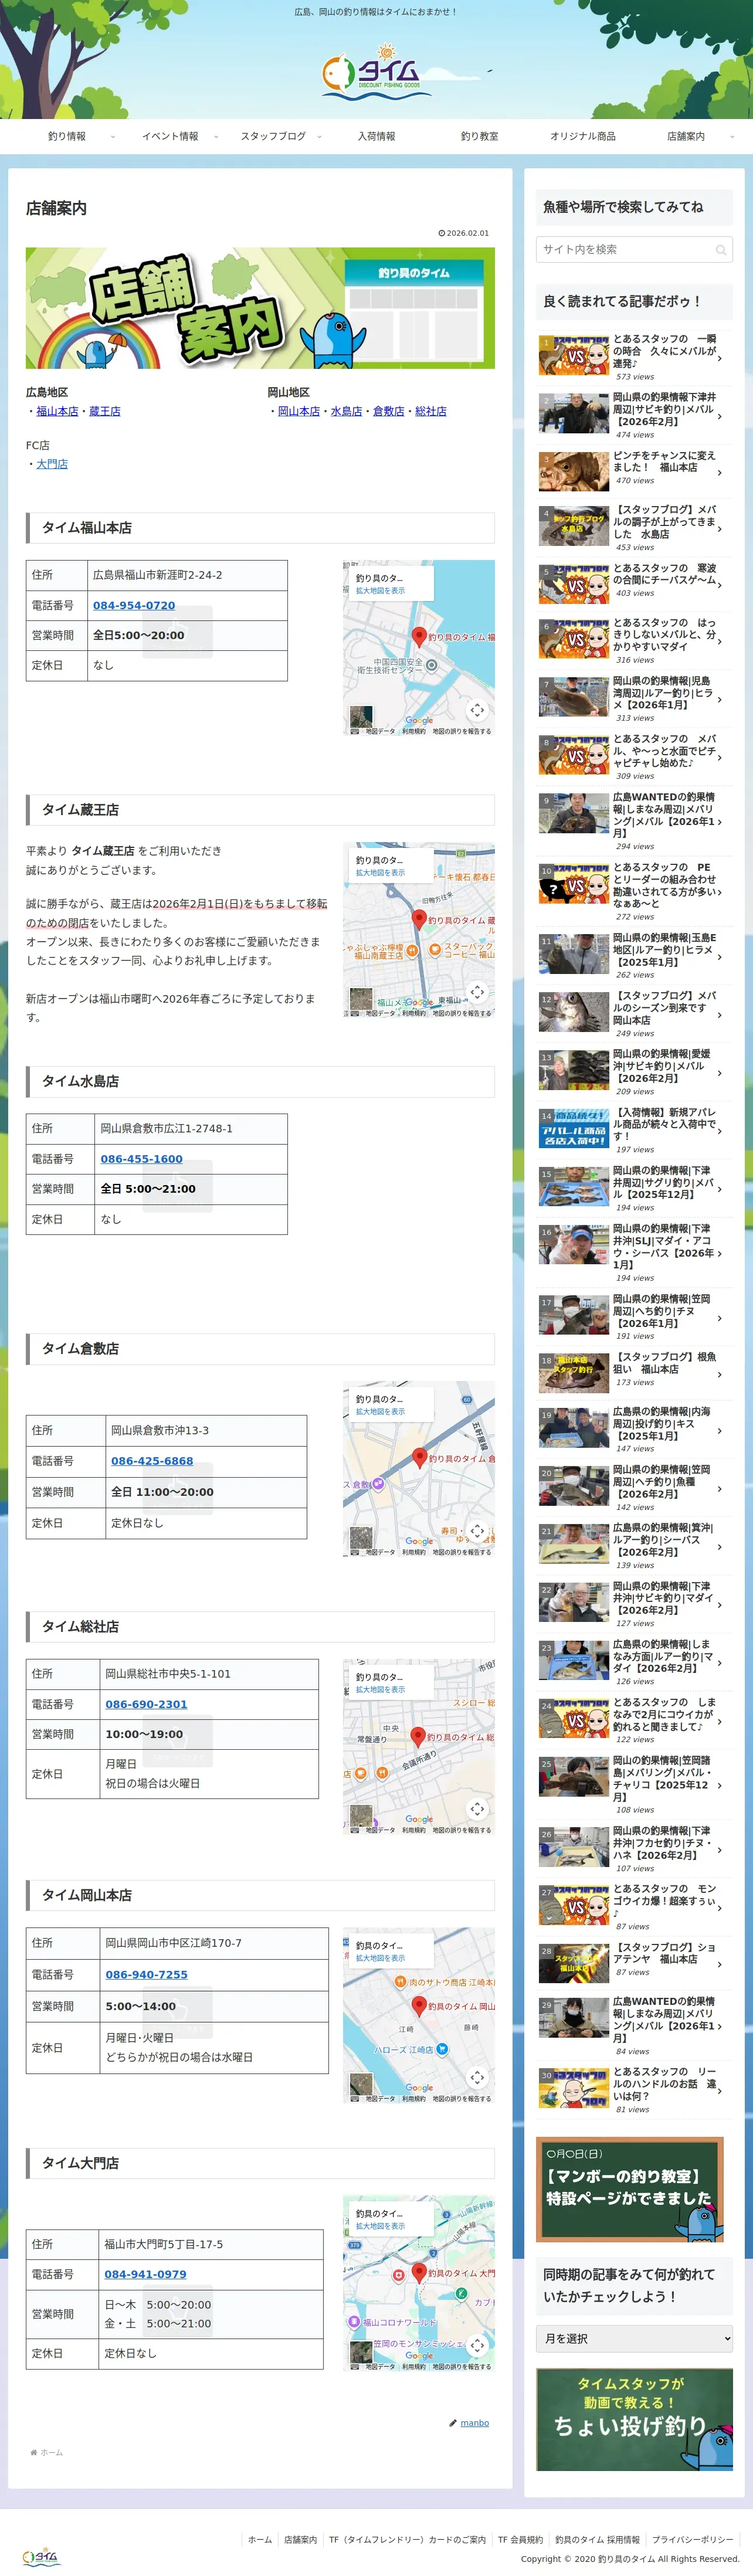Image resolution: width=753 pixels, height=2576 pixels.
Task: Jump to 福山本店 via the 広島地区 link
Action: [x=57, y=411]
